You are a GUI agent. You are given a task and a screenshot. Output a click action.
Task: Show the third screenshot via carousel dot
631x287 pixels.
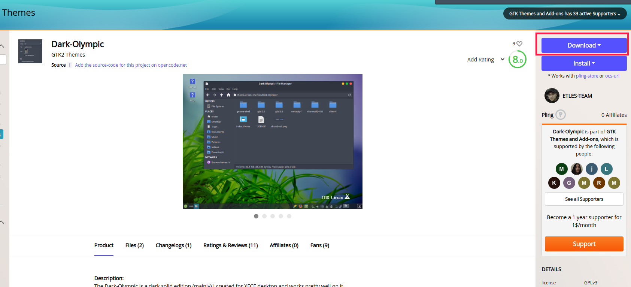click(273, 216)
